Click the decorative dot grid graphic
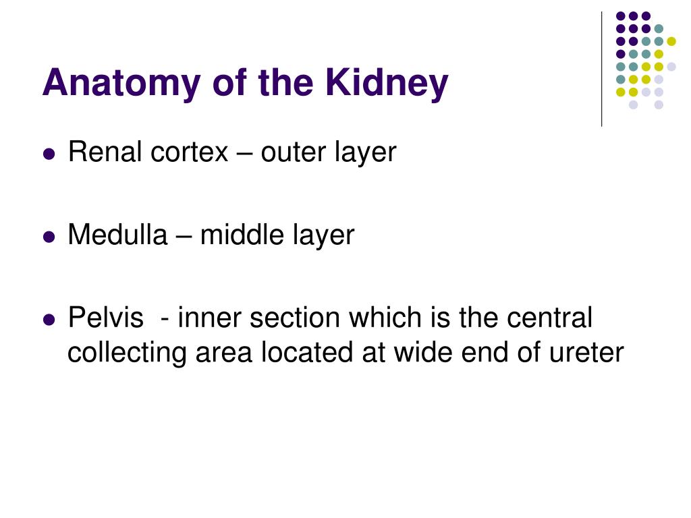This screenshot has height=518, width=691. pyautogui.click(x=646, y=60)
